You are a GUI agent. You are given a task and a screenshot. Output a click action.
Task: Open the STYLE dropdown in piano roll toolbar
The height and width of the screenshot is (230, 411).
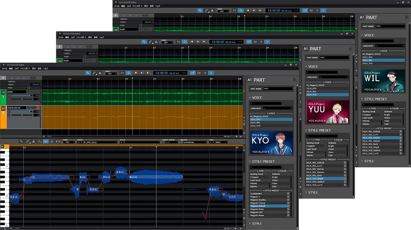[x=140, y=142]
